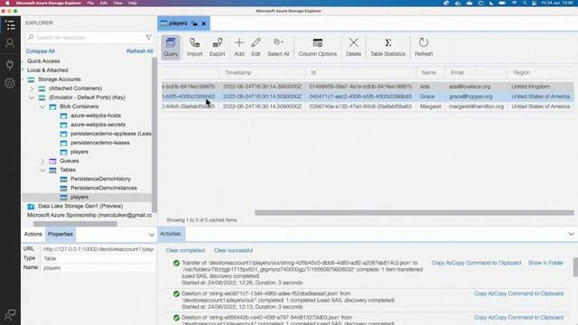The width and height of the screenshot is (578, 325).
Task: Collapse the Actions/Properties panel chevron
Action: [x=151, y=235]
